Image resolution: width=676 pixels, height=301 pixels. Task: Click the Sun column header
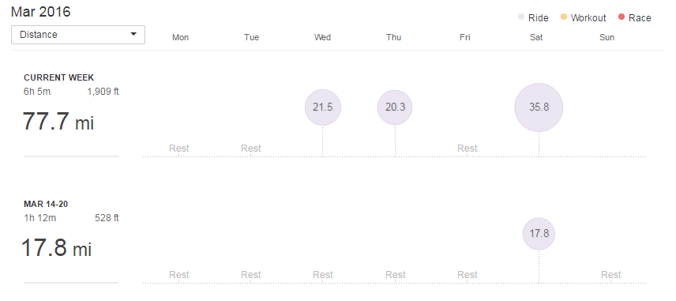607,37
